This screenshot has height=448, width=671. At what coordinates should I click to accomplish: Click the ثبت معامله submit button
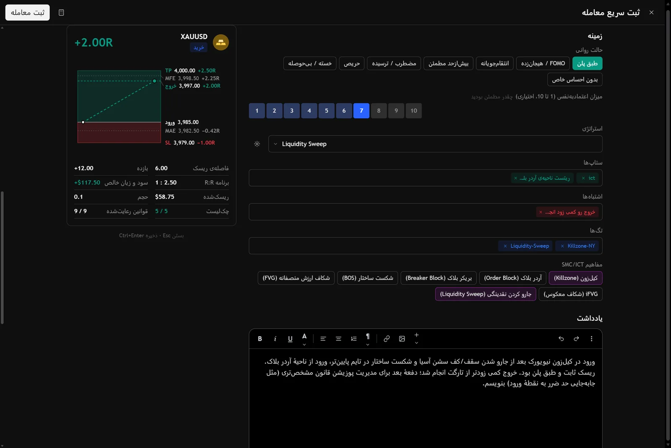coord(28,13)
